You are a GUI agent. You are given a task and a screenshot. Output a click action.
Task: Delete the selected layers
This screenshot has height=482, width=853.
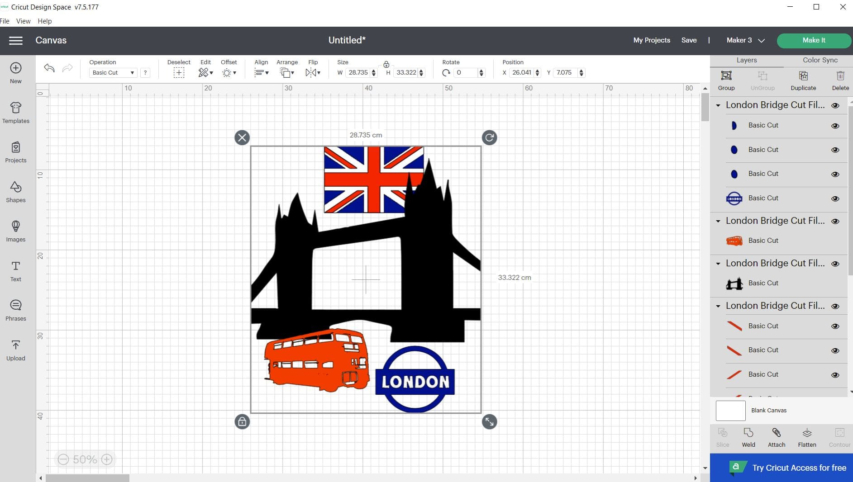840,80
